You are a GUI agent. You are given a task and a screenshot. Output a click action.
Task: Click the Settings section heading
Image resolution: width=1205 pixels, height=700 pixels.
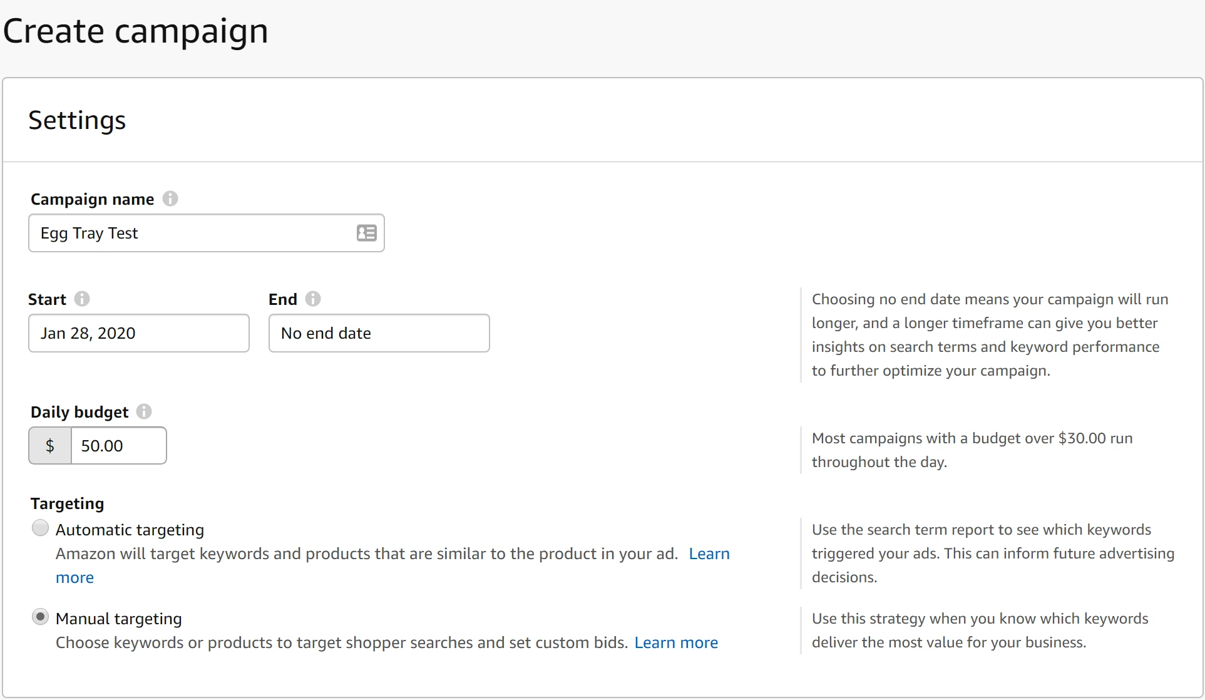77,120
